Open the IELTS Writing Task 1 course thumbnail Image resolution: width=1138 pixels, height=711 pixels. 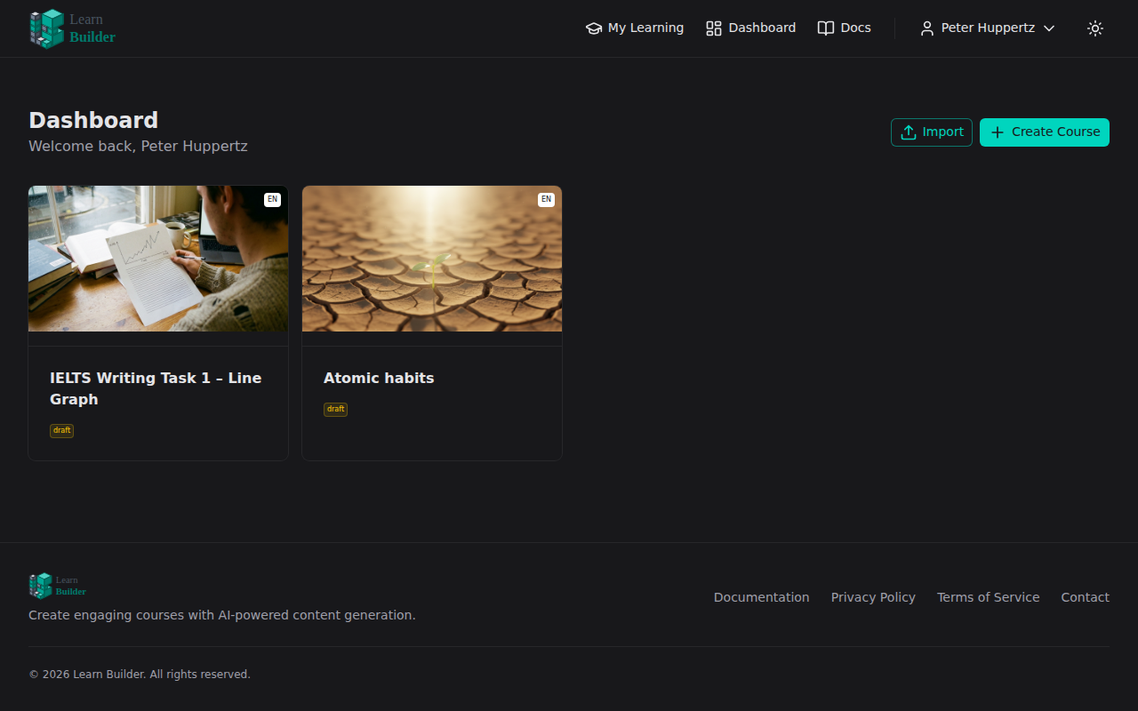[157, 258]
